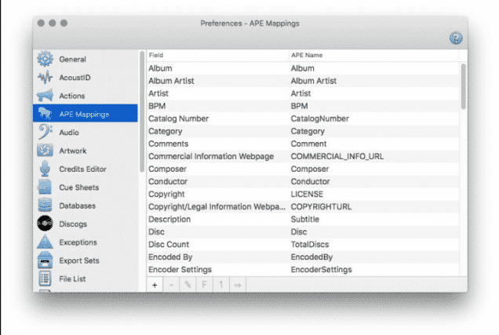
Task: Open the Audio bass clef icon
Action: coord(45,132)
